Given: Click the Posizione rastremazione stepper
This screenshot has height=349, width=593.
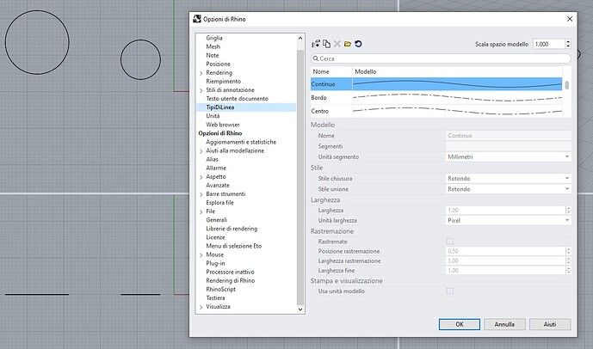Looking at the screenshot, I should (568, 251).
